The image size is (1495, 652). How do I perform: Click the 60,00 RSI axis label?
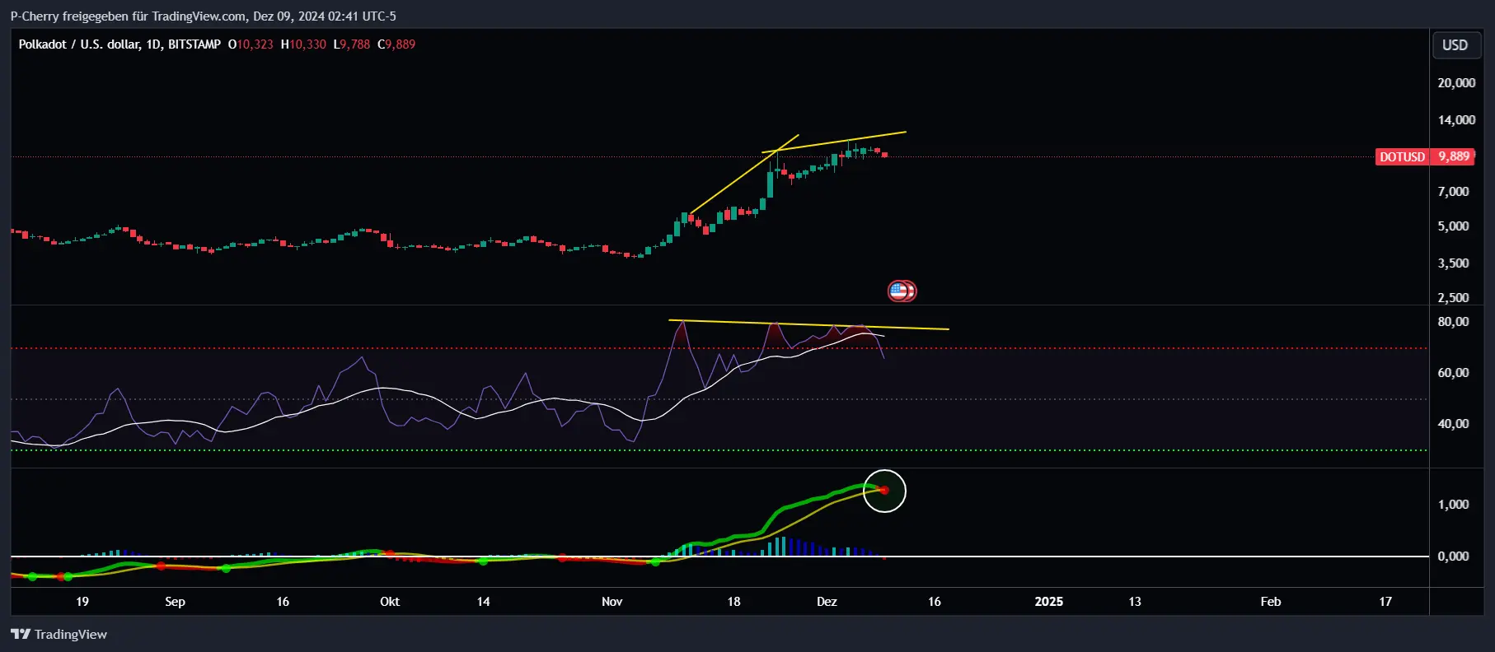pos(1453,373)
